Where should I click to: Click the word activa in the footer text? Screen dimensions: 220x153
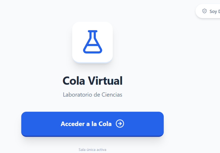(x=101, y=150)
